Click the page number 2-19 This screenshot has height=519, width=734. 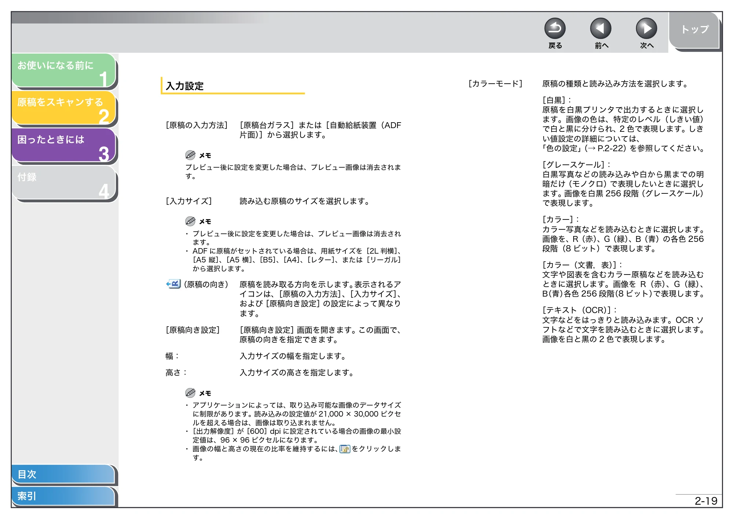click(x=706, y=501)
